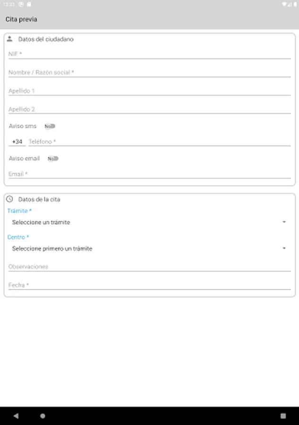
Task: Focus the NIF input field
Action: pos(149,54)
